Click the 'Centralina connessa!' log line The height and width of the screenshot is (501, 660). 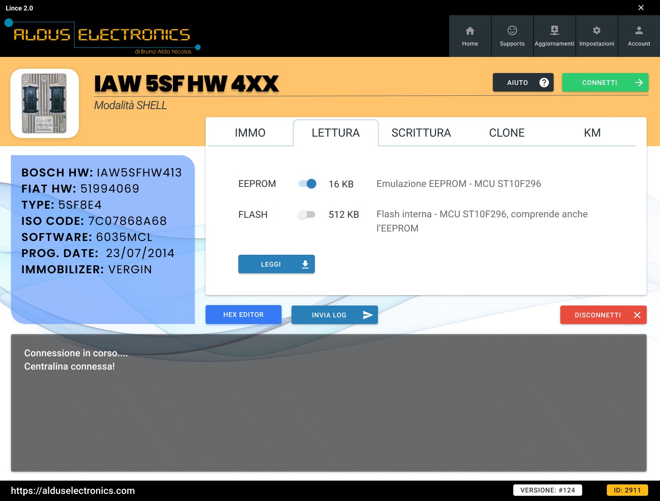[69, 366]
